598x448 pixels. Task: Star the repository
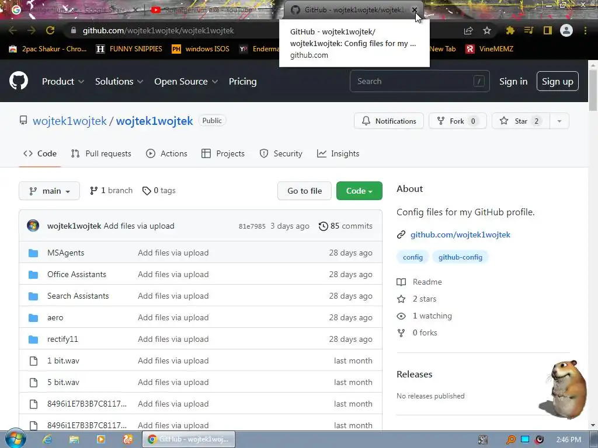(521, 121)
